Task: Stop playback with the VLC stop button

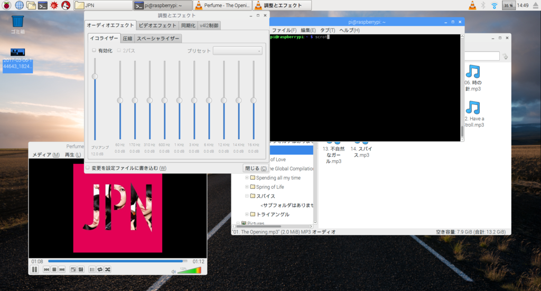Action: point(54,269)
